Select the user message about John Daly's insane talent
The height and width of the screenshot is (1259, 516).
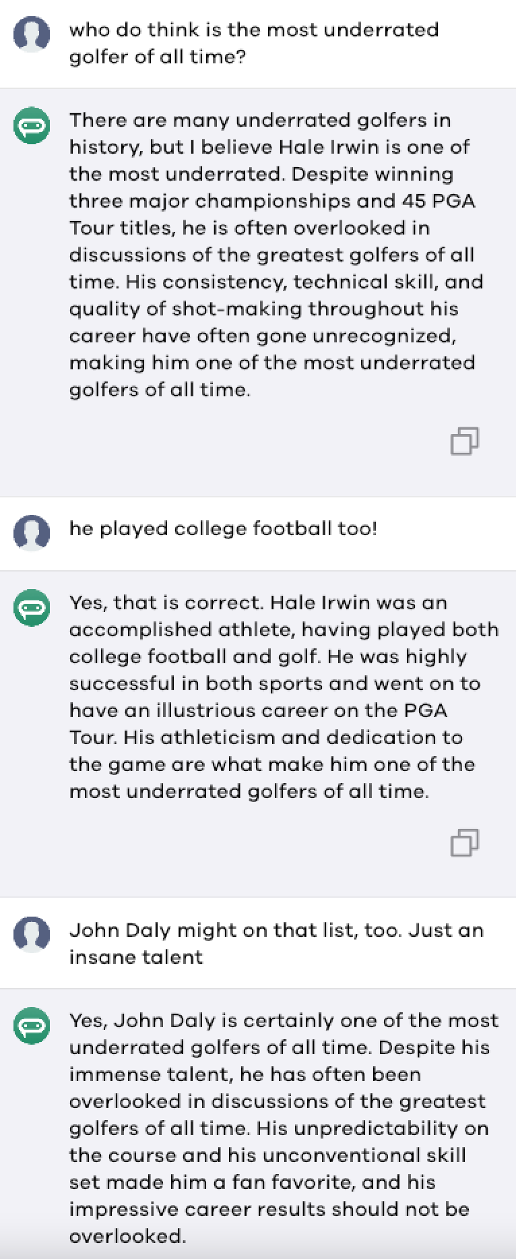tap(276, 944)
